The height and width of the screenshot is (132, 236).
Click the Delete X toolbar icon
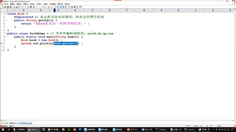(x=34, y=7)
